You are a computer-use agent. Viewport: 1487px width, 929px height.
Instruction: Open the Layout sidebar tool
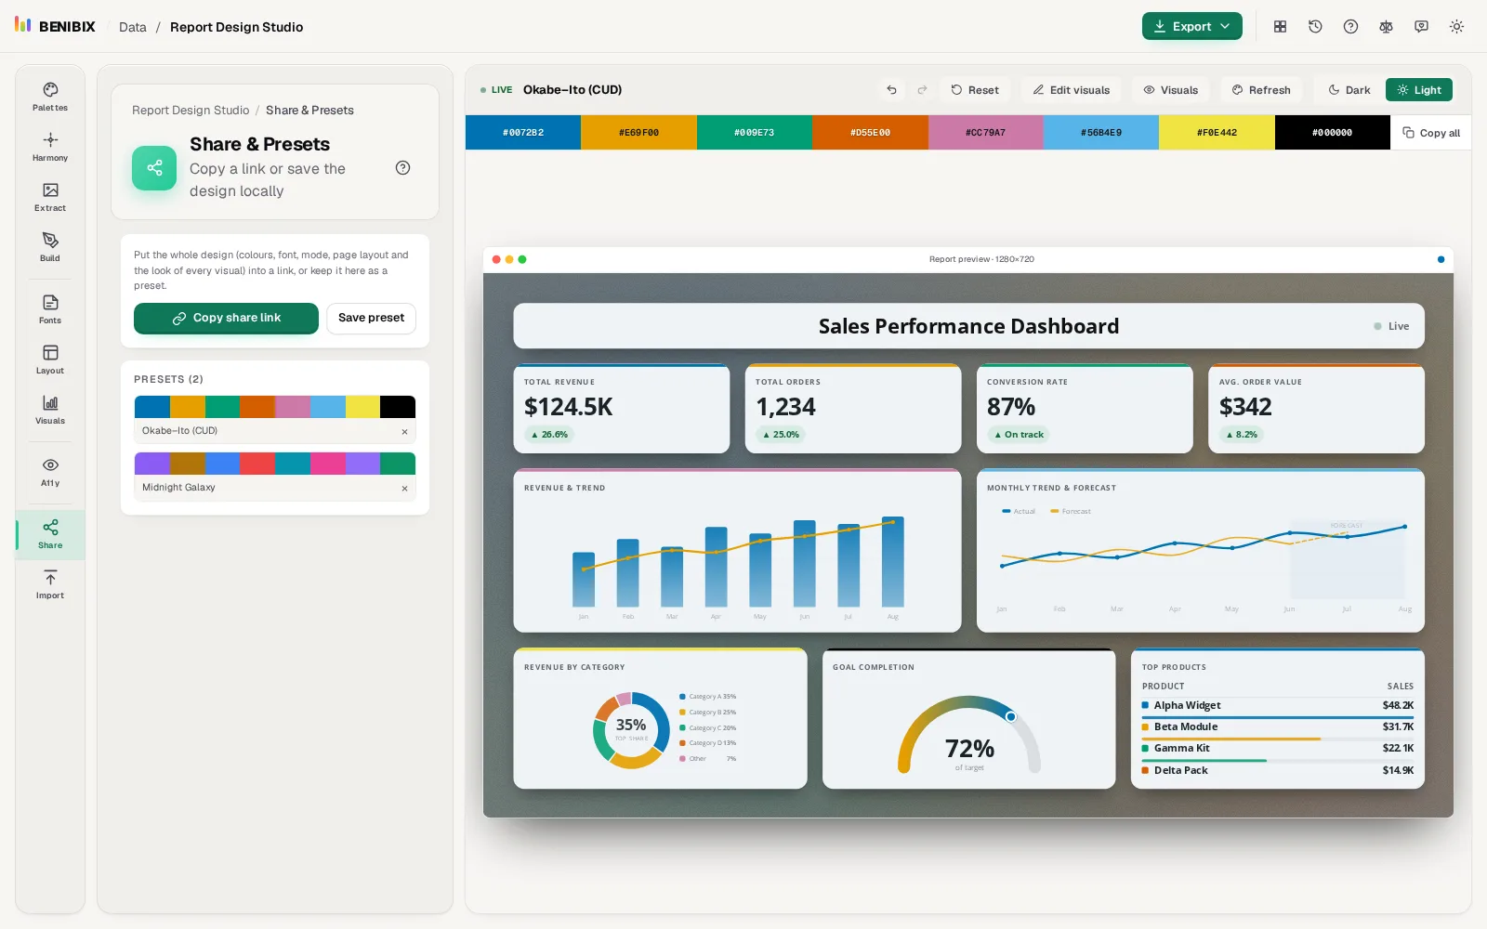tap(50, 360)
